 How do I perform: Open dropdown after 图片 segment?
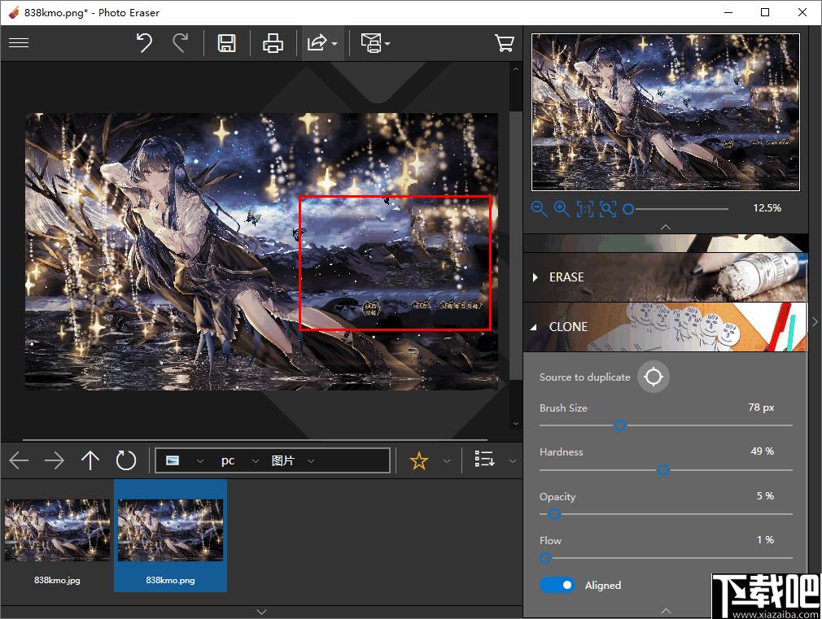(311, 461)
